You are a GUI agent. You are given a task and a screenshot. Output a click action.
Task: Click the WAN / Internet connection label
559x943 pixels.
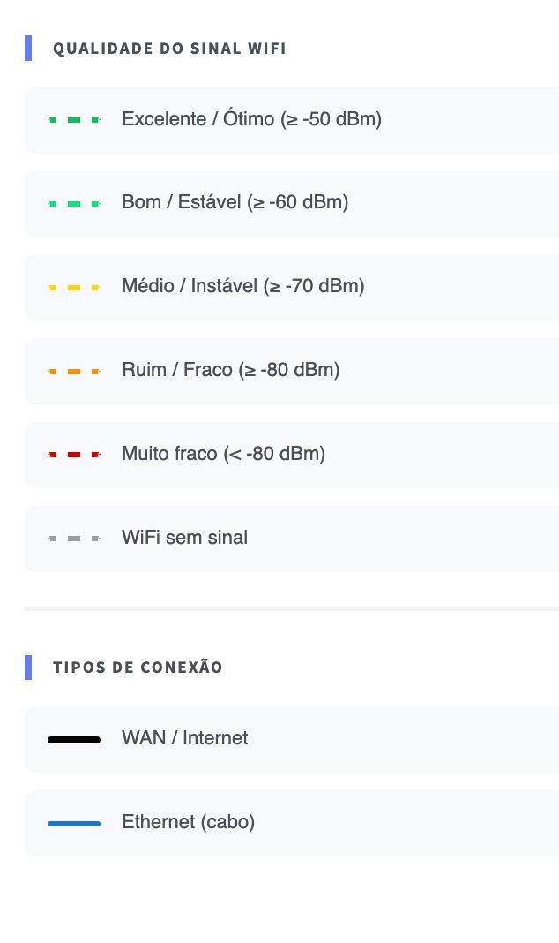click(x=184, y=738)
